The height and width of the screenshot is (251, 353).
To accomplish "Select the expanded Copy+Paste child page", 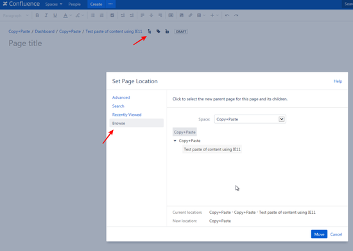I will 189,141.
